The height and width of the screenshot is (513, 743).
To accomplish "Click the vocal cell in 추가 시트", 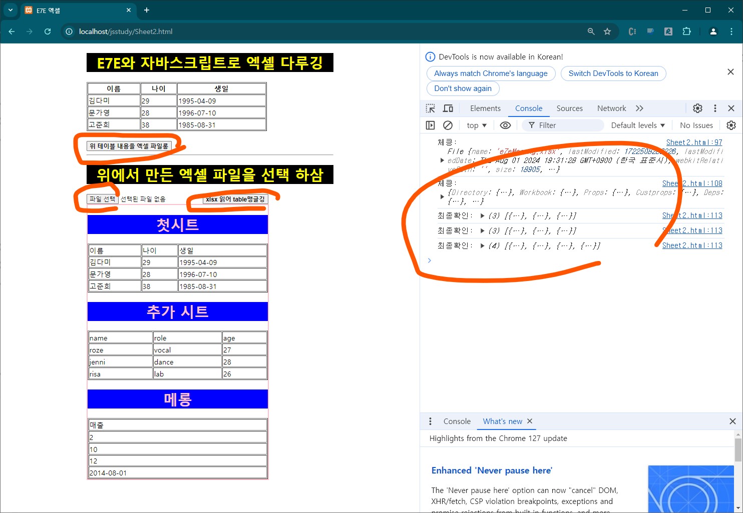I will (x=187, y=349).
